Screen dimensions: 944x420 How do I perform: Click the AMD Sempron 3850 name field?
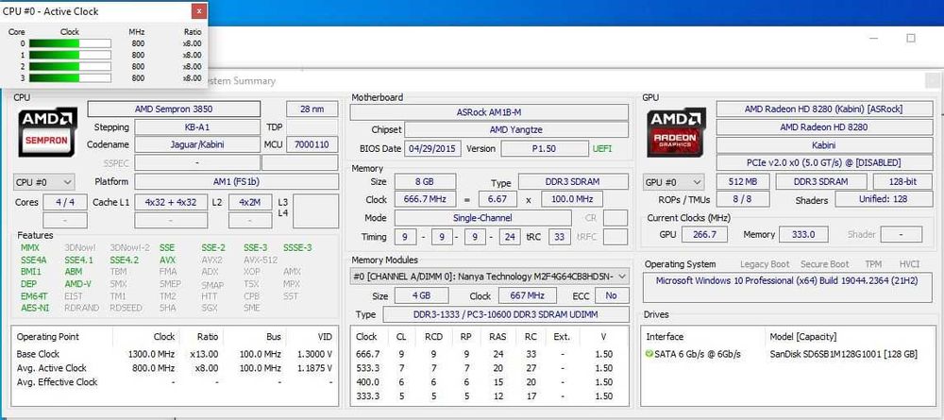coord(174,109)
